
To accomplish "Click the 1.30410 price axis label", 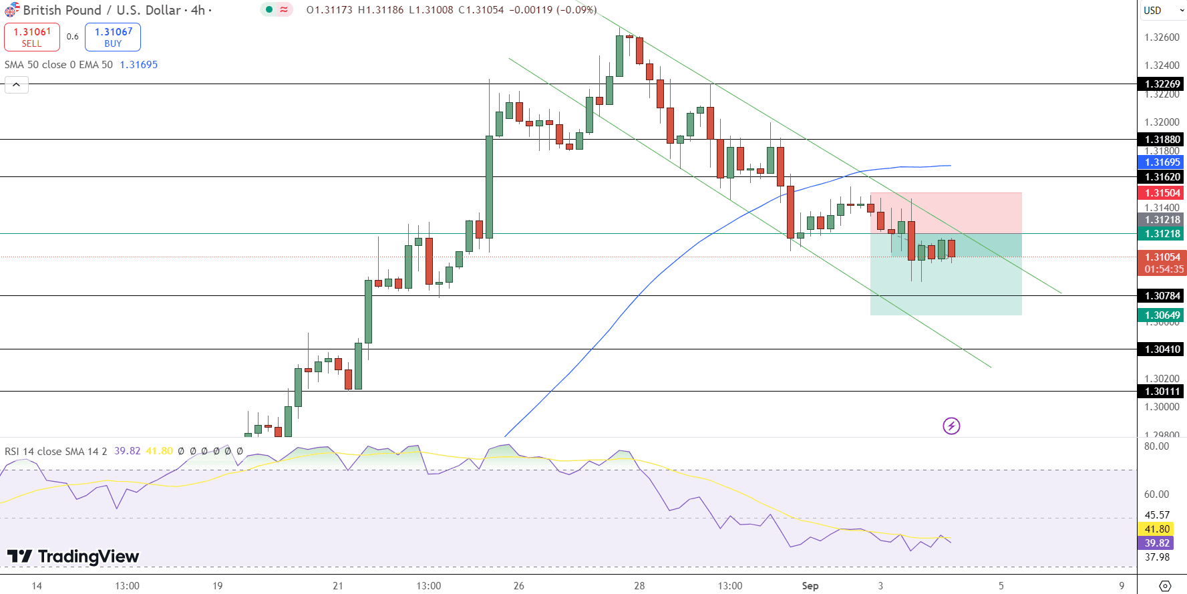I will pyautogui.click(x=1162, y=349).
